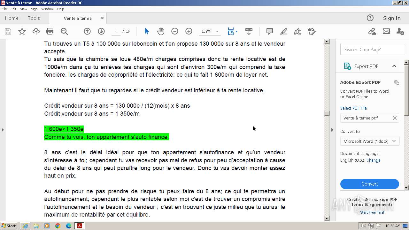Share a link to the file
The width and height of the screenshot is (409, 230).
pyautogui.click(x=372, y=31)
